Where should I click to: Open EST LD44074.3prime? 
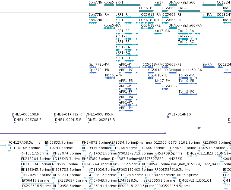(182, 148)
